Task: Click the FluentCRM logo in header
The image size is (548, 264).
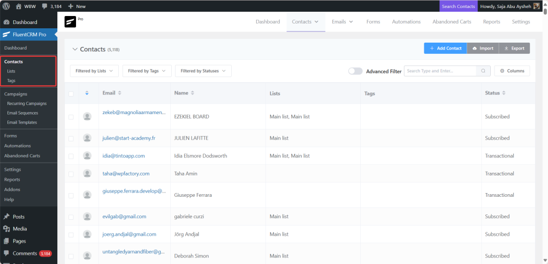Action: (x=70, y=21)
